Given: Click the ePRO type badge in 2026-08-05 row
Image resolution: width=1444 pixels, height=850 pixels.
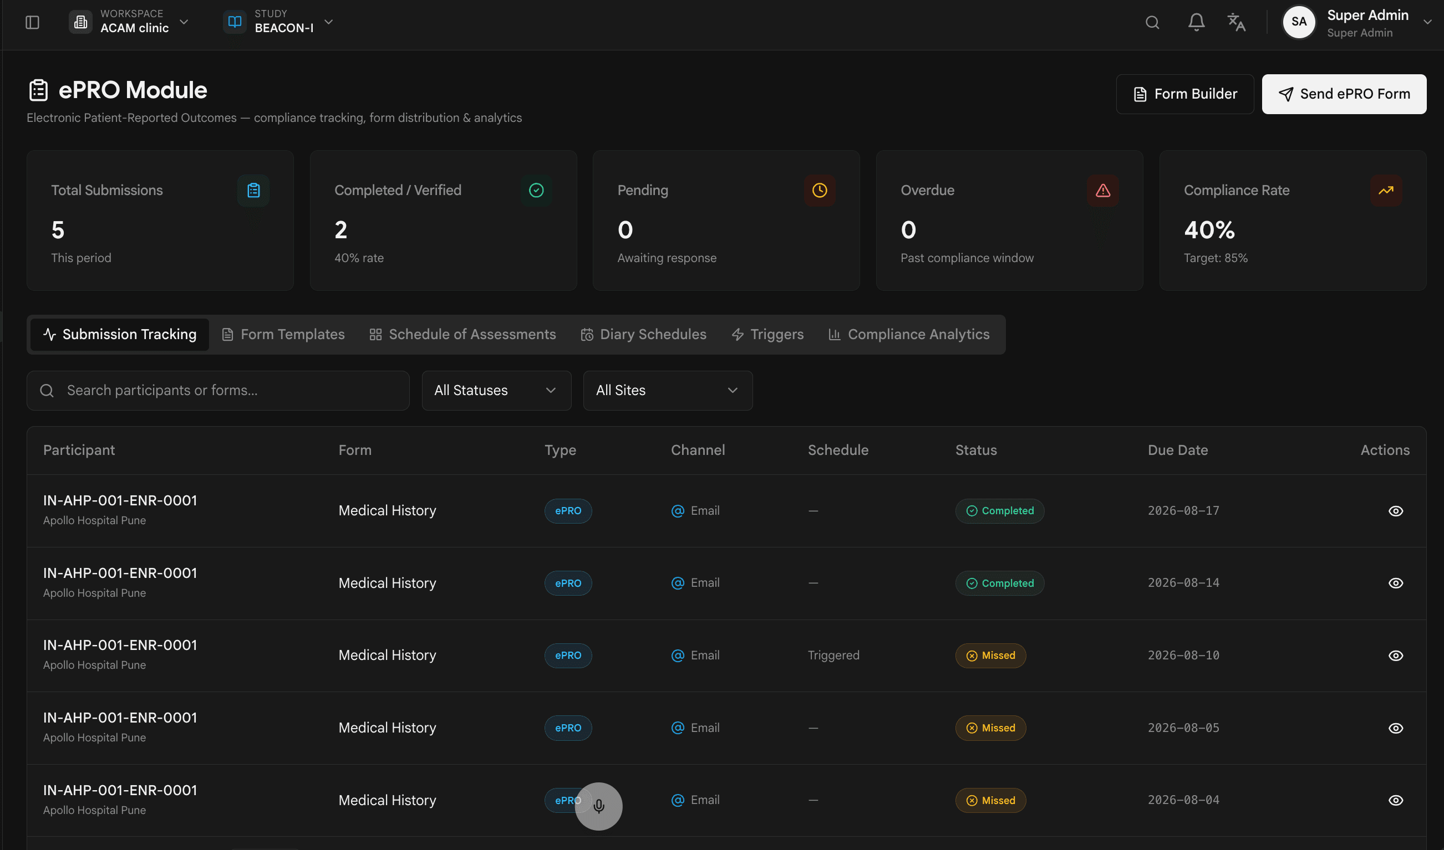Looking at the screenshot, I should pos(567,728).
